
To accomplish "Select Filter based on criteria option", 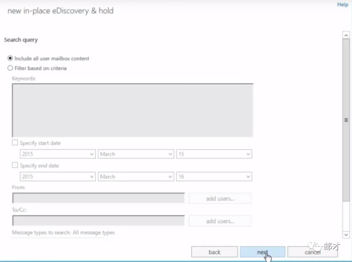I will (10, 68).
